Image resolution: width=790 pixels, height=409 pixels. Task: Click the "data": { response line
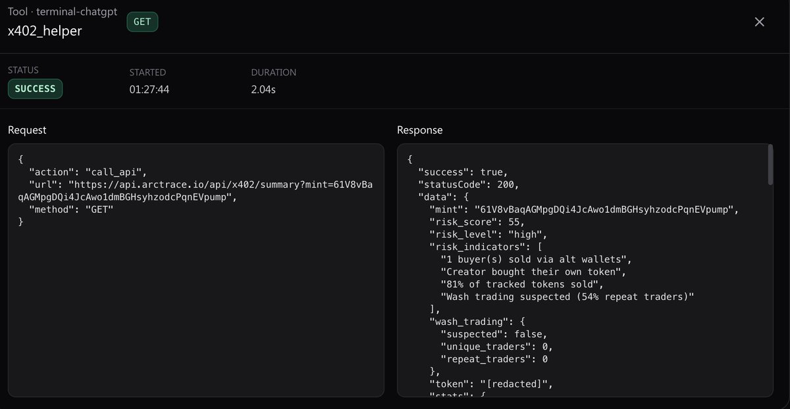pos(442,197)
